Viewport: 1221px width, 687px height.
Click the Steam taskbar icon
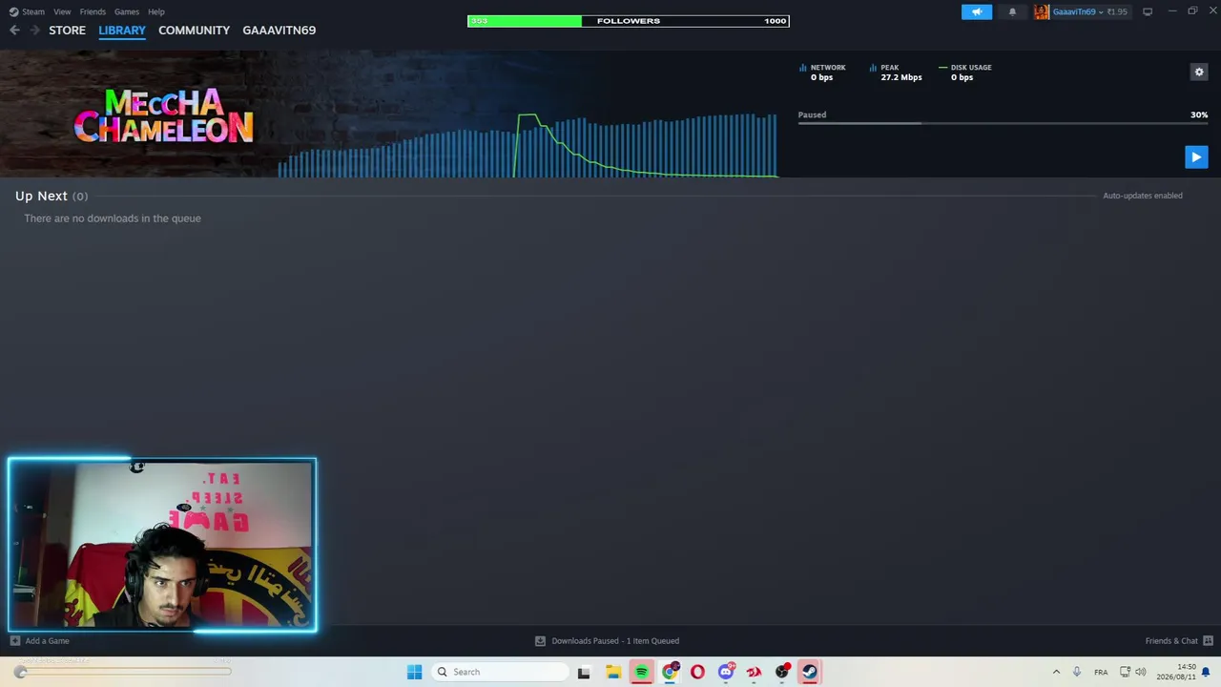click(x=809, y=672)
